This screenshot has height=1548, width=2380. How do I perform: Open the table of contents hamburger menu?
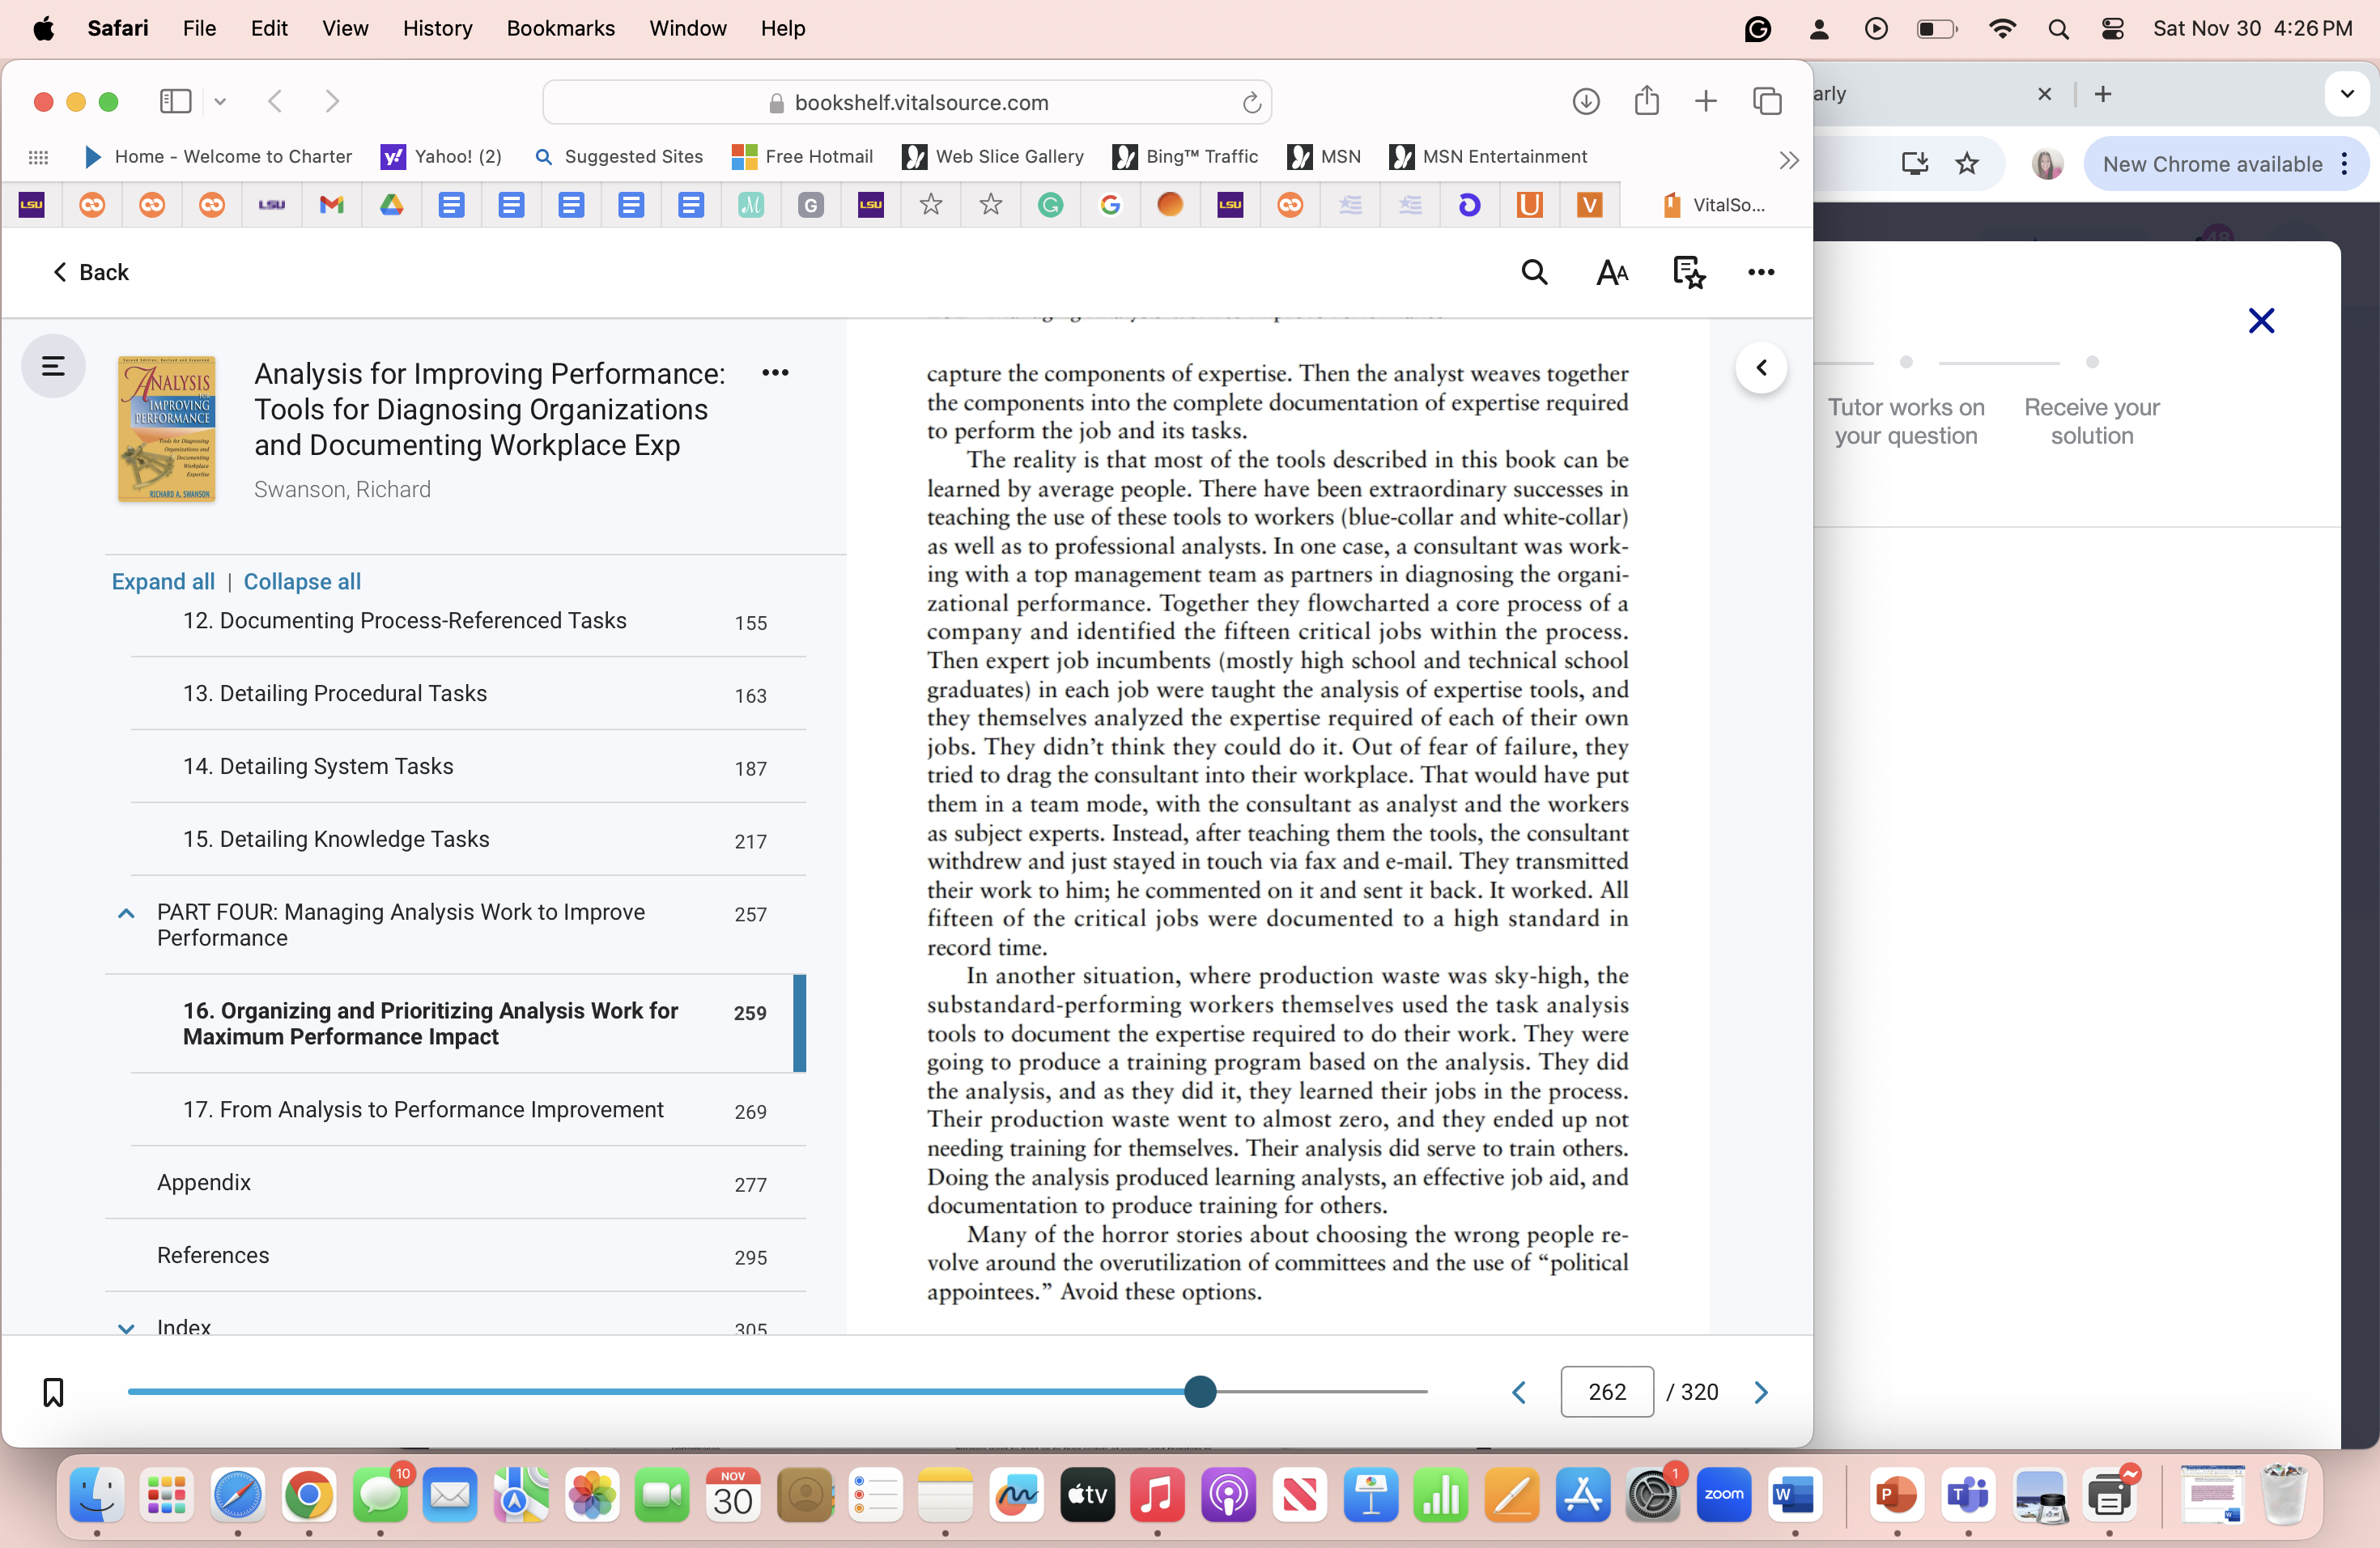[x=52, y=366]
